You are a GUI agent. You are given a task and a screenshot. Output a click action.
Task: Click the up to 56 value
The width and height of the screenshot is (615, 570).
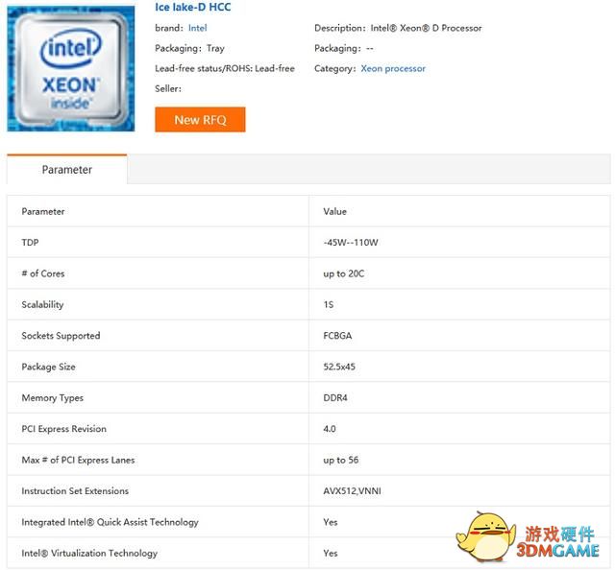point(341,460)
